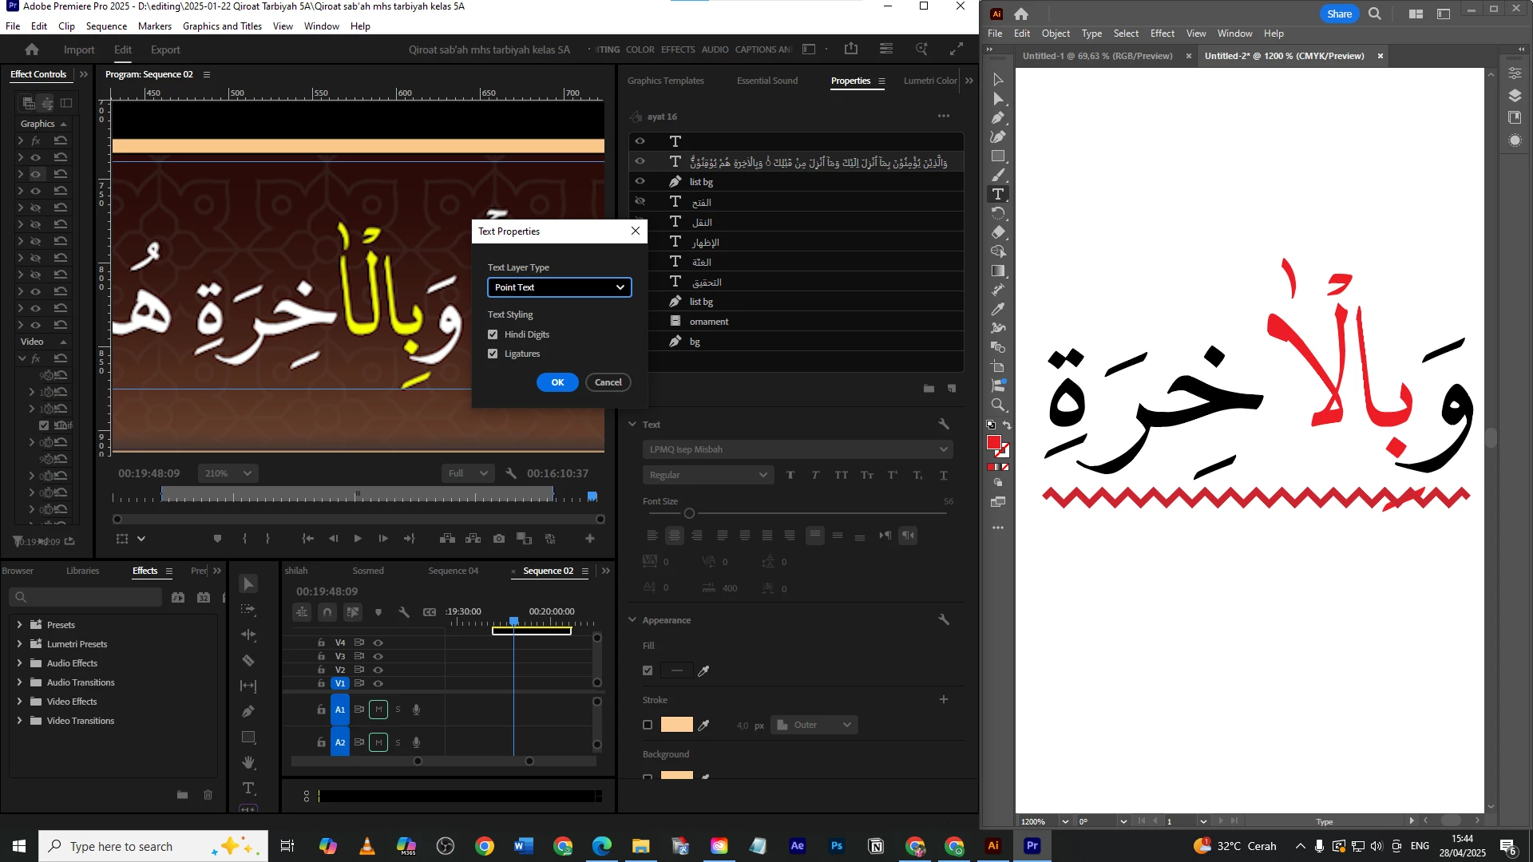Hide the first list bg layer

coord(640,181)
